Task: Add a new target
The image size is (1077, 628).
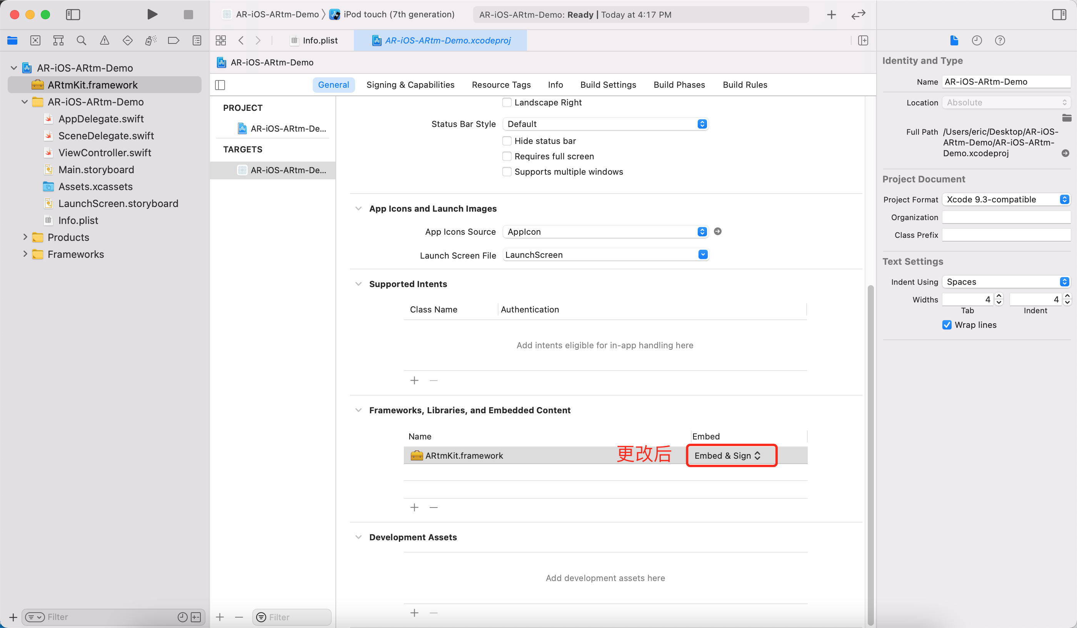Action: [x=220, y=617]
